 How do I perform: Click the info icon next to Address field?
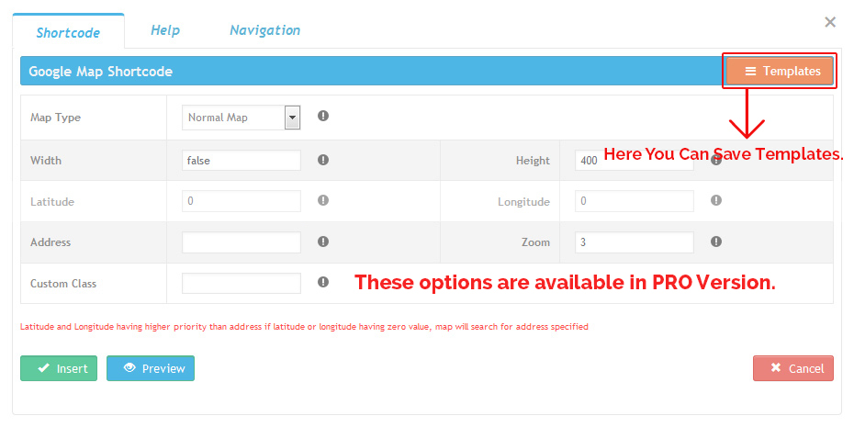pyautogui.click(x=323, y=242)
